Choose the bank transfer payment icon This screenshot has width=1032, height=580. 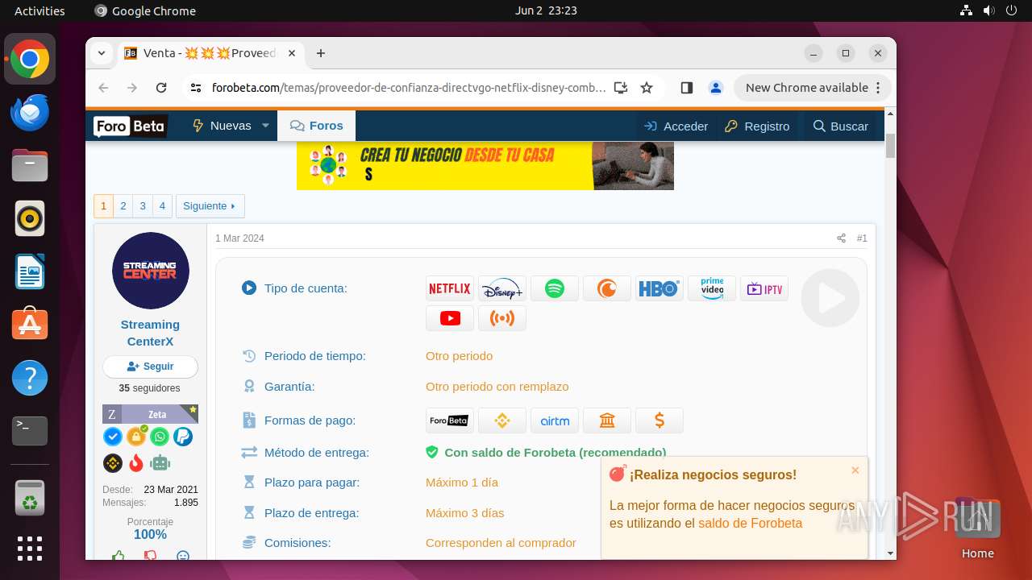point(607,420)
